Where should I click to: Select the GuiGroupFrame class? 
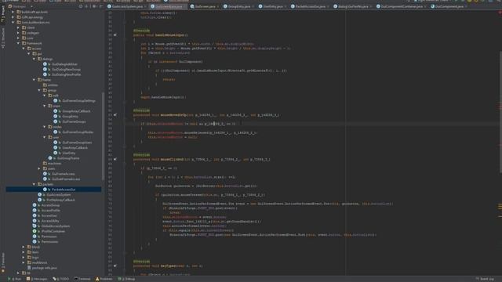coord(68,158)
